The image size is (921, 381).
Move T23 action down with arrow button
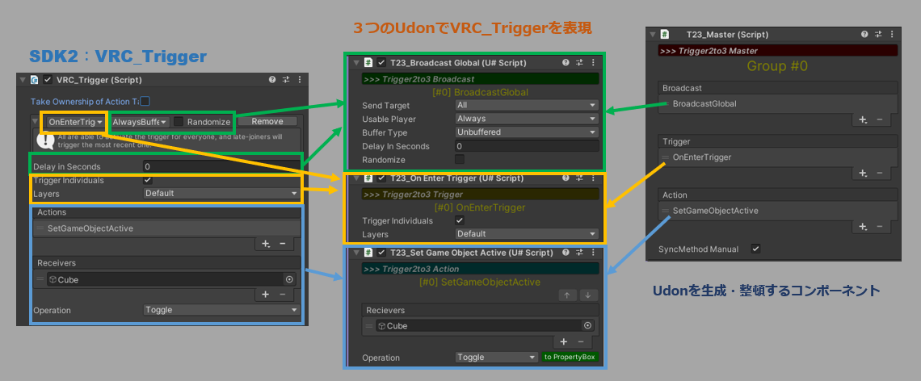click(x=588, y=295)
